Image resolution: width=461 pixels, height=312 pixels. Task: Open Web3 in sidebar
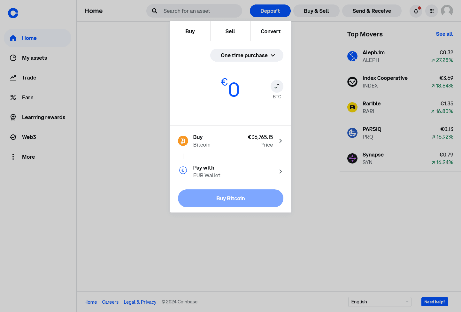(x=37, y=137)
